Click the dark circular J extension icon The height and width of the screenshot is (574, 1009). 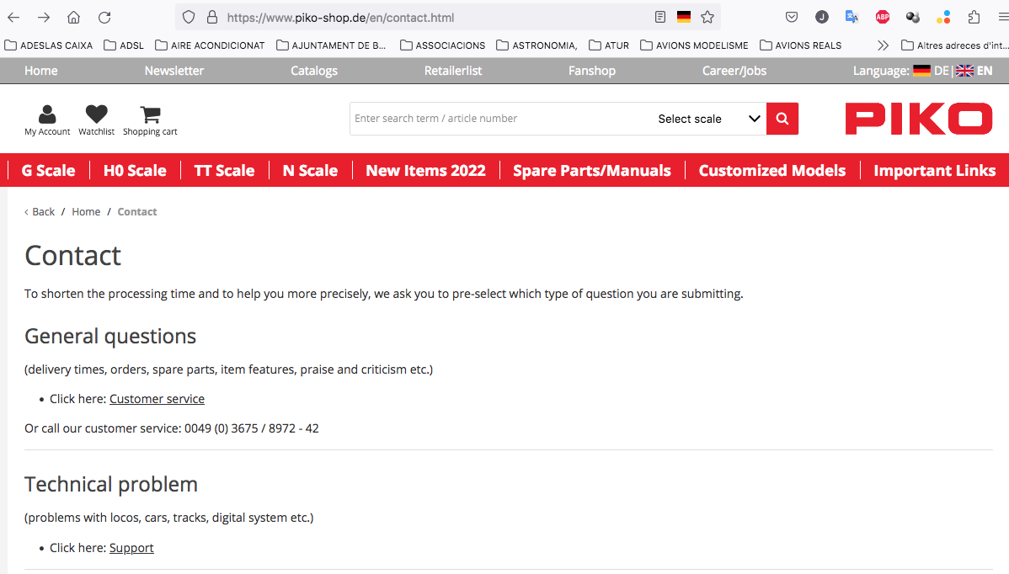pos(822,18)
